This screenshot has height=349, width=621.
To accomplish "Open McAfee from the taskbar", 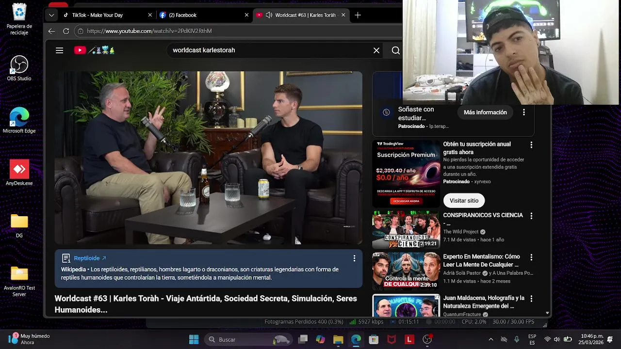I will pos(392,339).
